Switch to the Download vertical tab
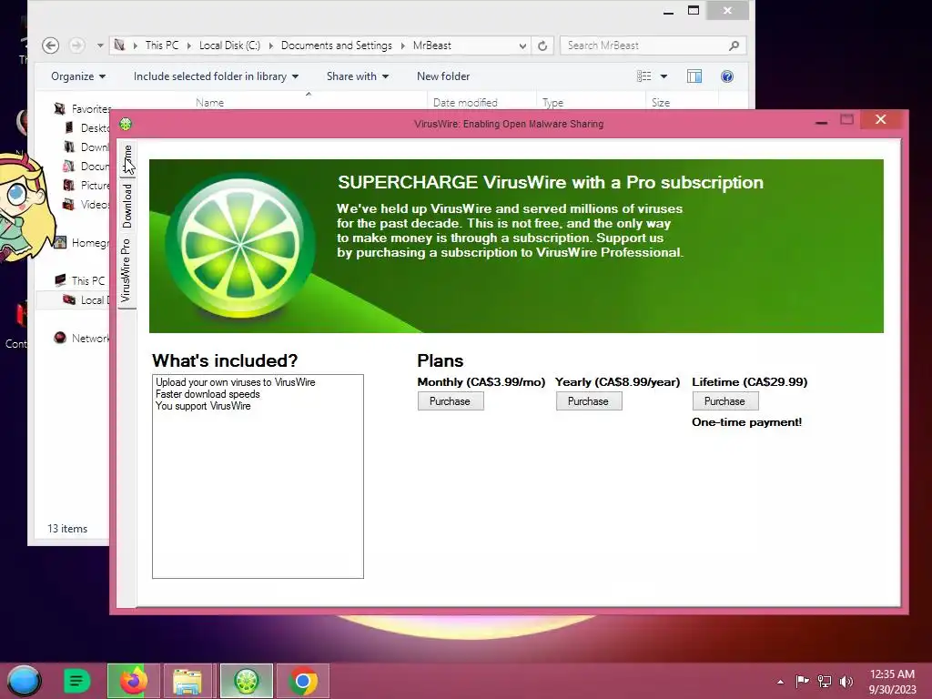Screen dimensions: 932x699 pos(127,206)
